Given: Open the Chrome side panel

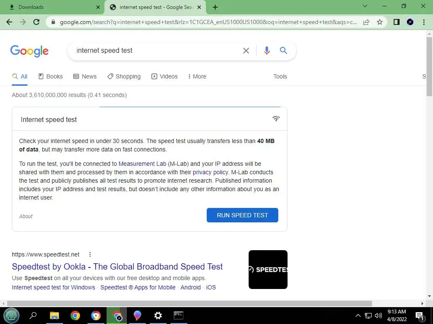Looking at the screenshot, I should [x=397, y=22].
